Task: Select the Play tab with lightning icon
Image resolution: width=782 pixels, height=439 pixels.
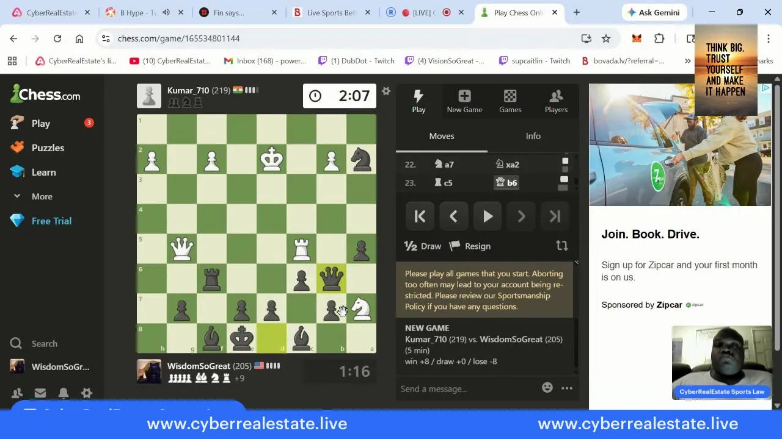Action: point(418,101)
